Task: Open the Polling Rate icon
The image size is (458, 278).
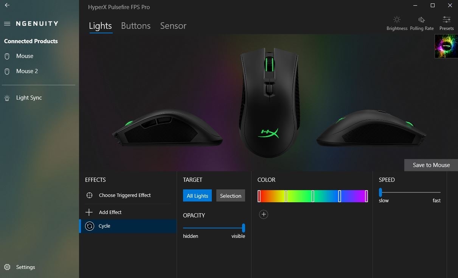Action: pyautogui.click(x=421, y=19)
